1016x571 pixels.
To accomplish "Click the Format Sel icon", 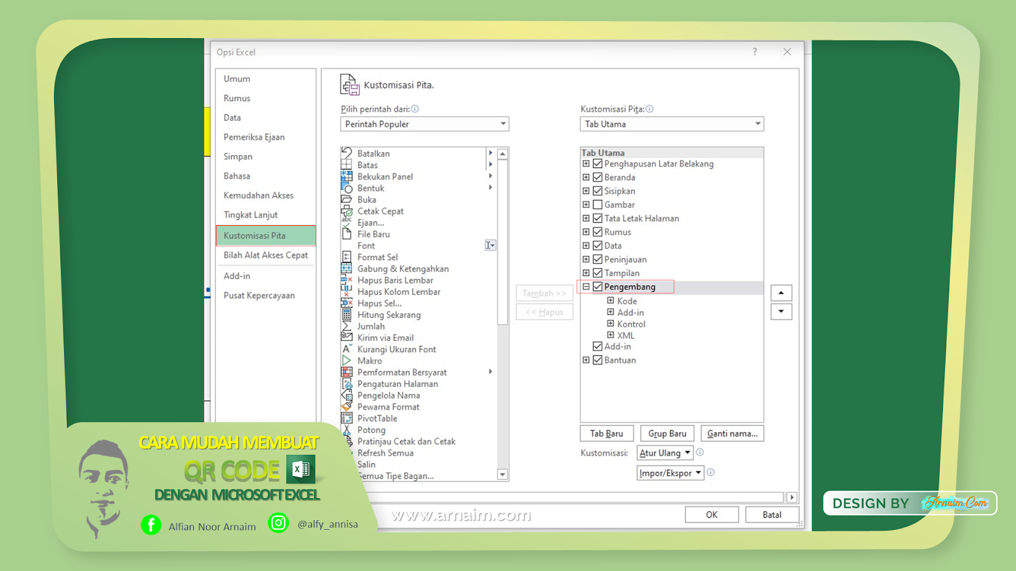I will click(347, 257).
